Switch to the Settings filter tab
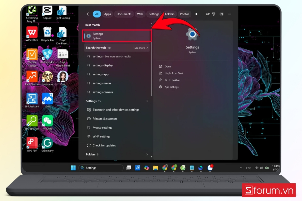 (154, 14)
